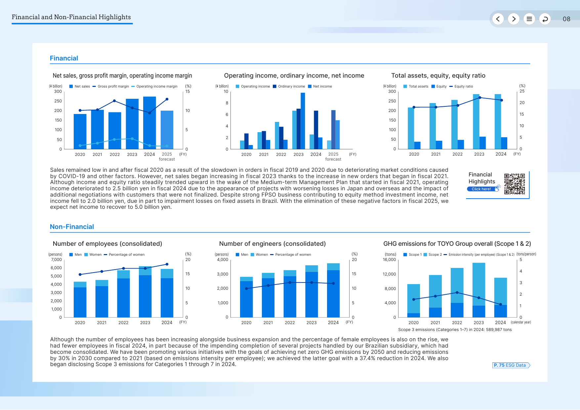
Task: Click the 2024 equity ratio data point
Action: 501,100
